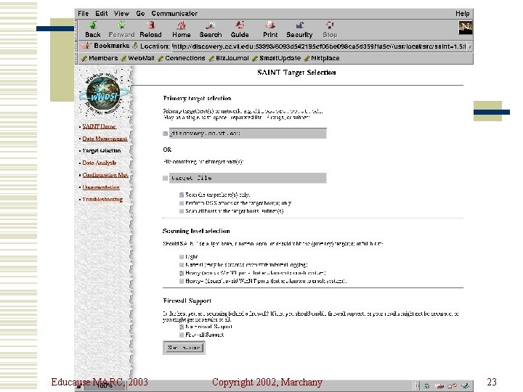Viewport: 523px width, 392px height.
Task: Select the Light scanning level
Action: pyautogui.click(x=182, y=257)
